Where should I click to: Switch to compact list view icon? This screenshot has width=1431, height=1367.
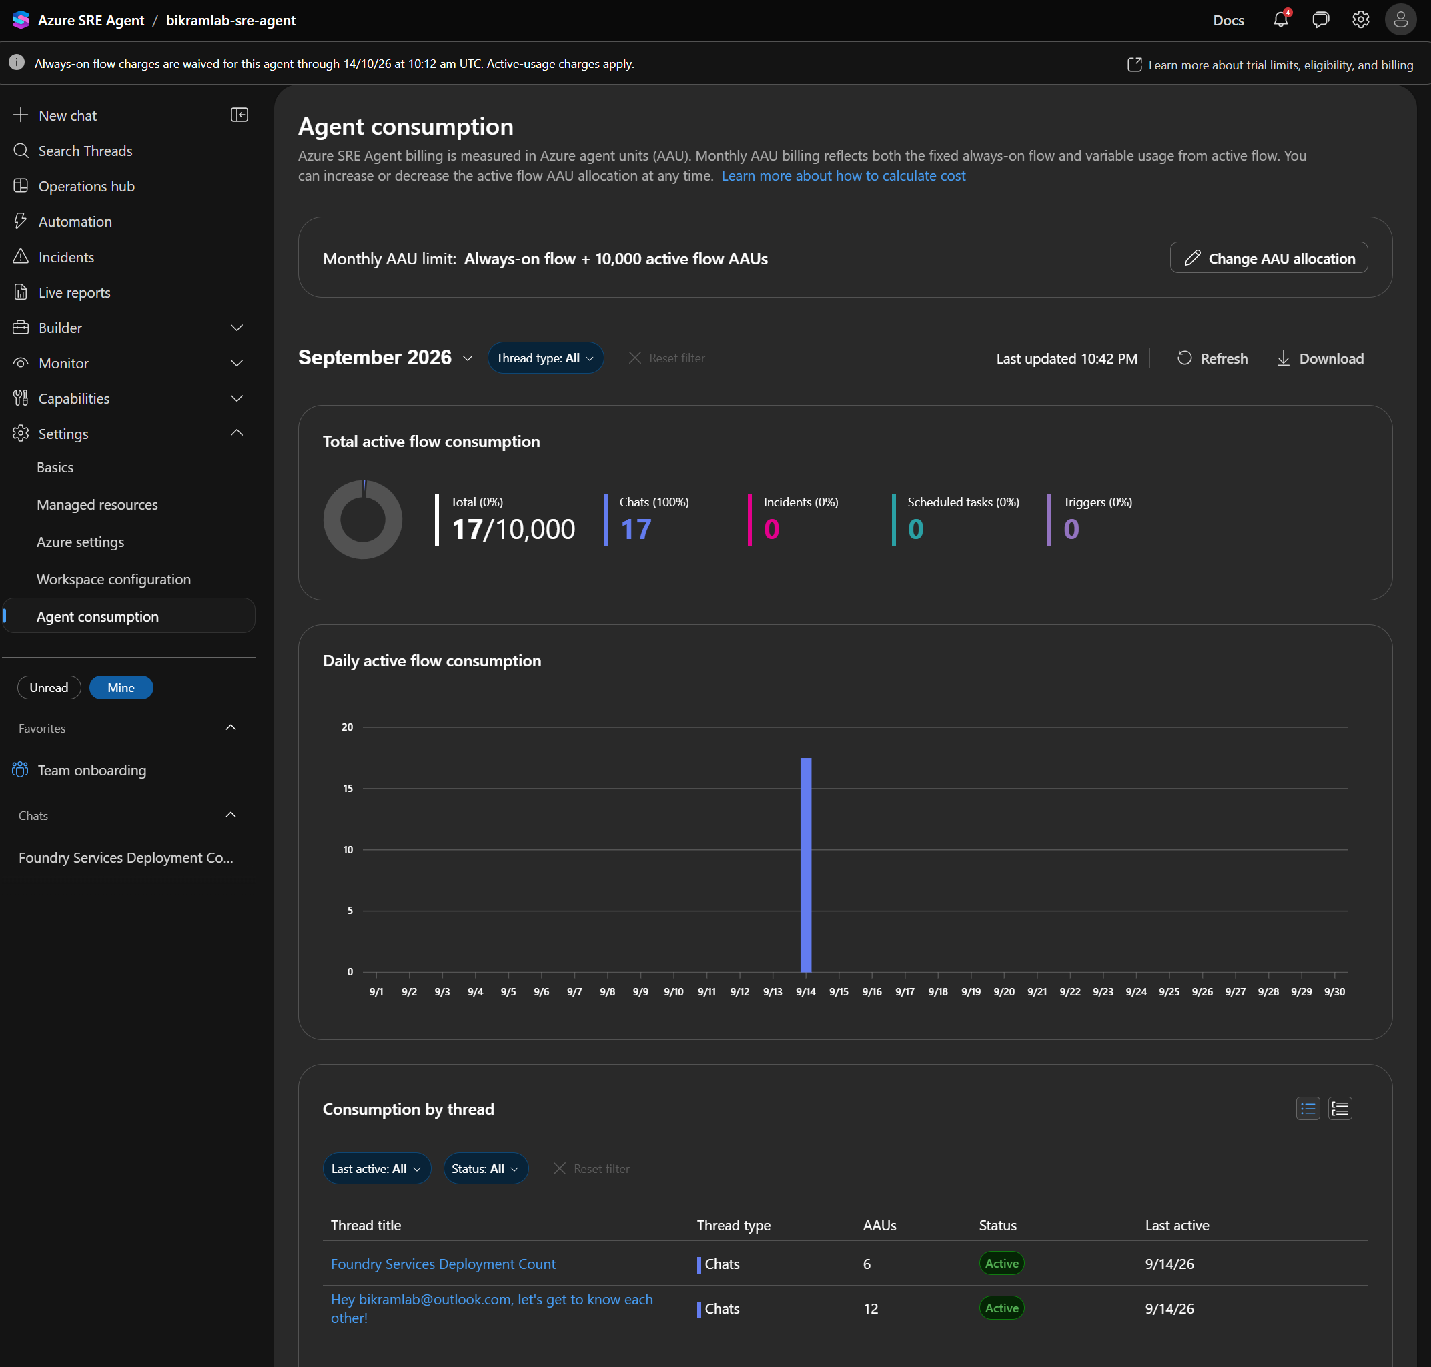1308,1108
